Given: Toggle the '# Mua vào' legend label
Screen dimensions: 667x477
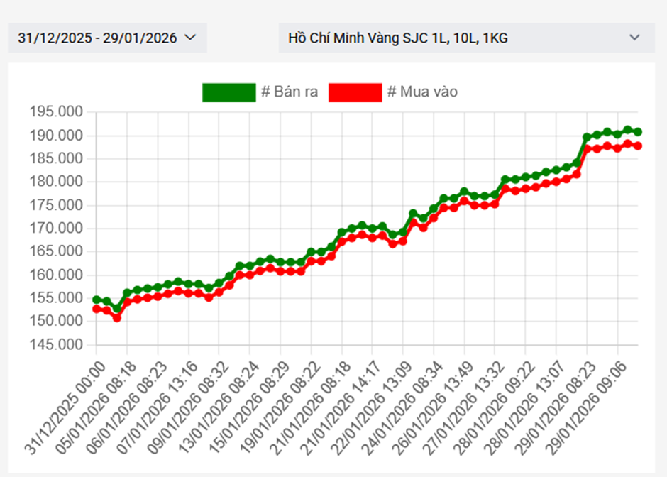Looking at the screenshot, I should [x=422, y=92].
